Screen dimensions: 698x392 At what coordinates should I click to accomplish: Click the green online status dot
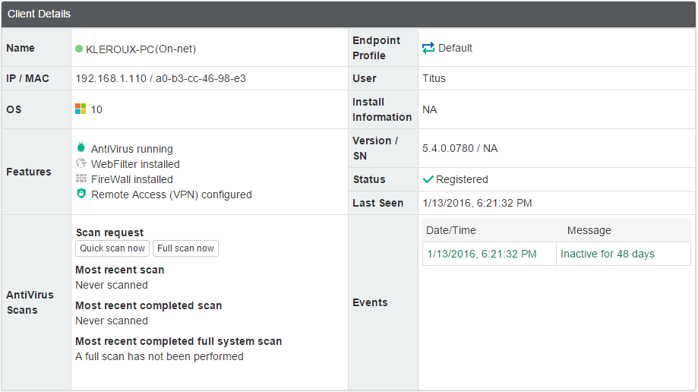79,49
